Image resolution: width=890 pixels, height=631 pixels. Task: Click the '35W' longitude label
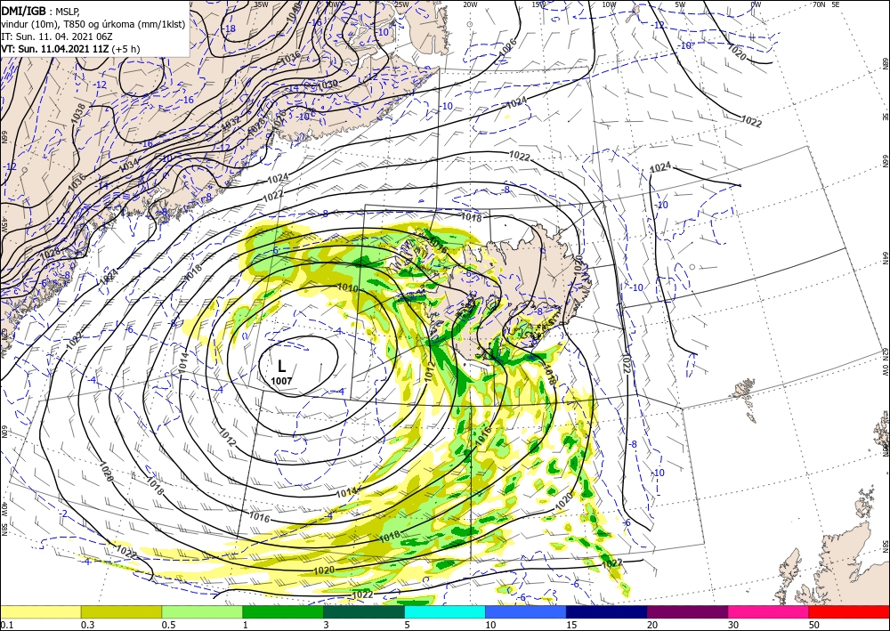(261, 4)
